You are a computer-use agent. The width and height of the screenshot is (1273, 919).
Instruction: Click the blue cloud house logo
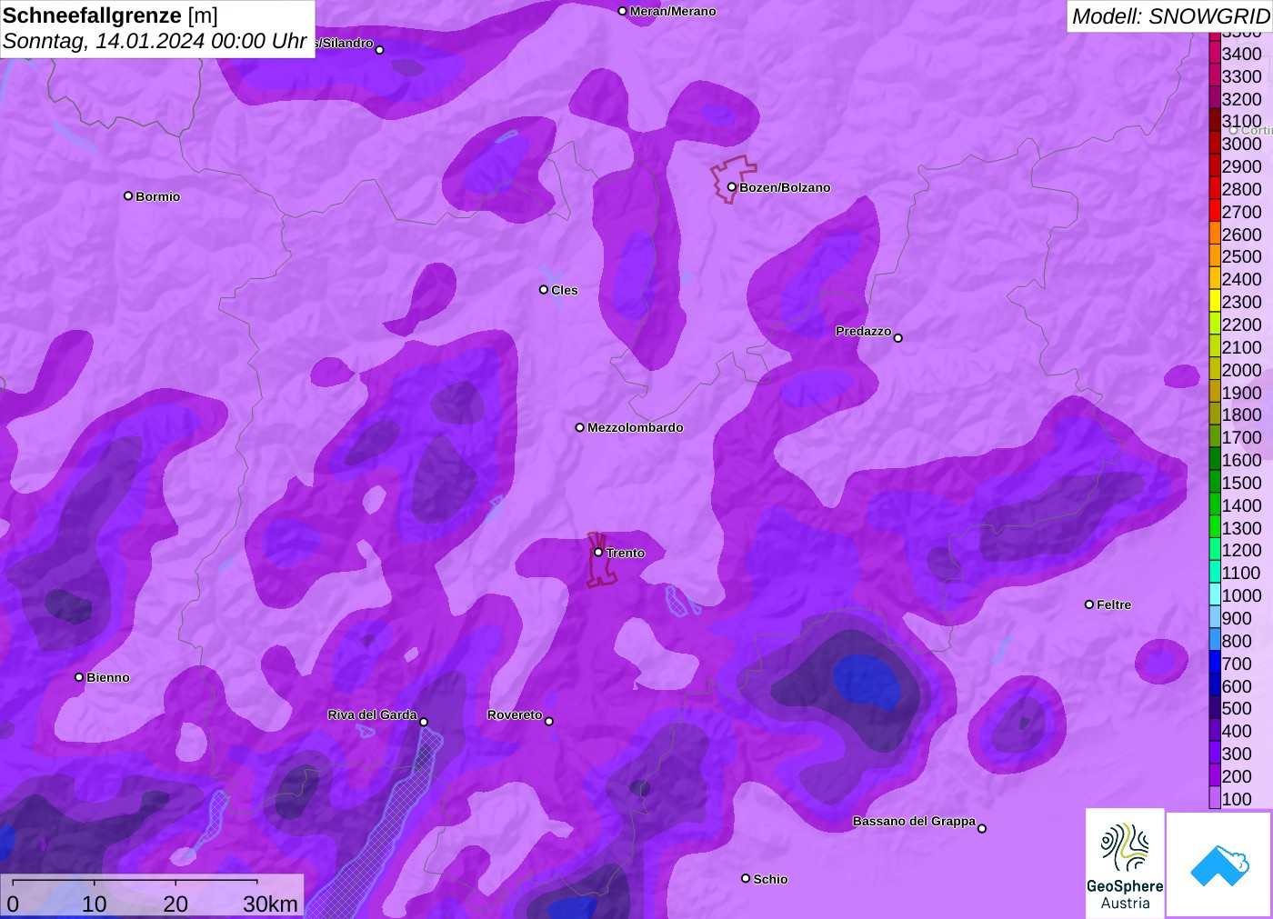1218,864
